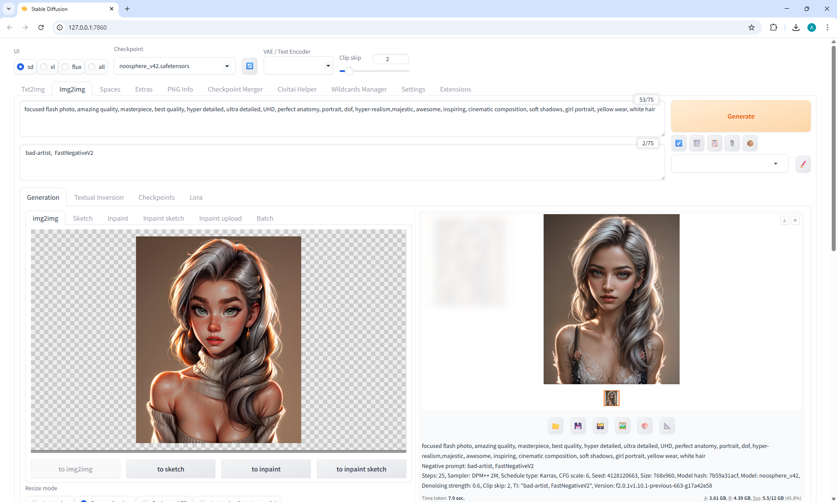Open the Inpaint sketch tab

click(163, 218)
